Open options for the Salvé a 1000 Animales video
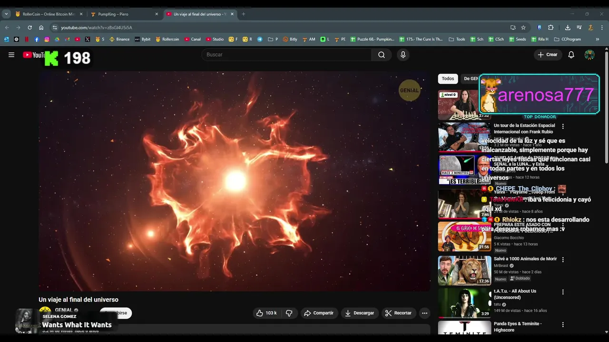 [563, 260]
